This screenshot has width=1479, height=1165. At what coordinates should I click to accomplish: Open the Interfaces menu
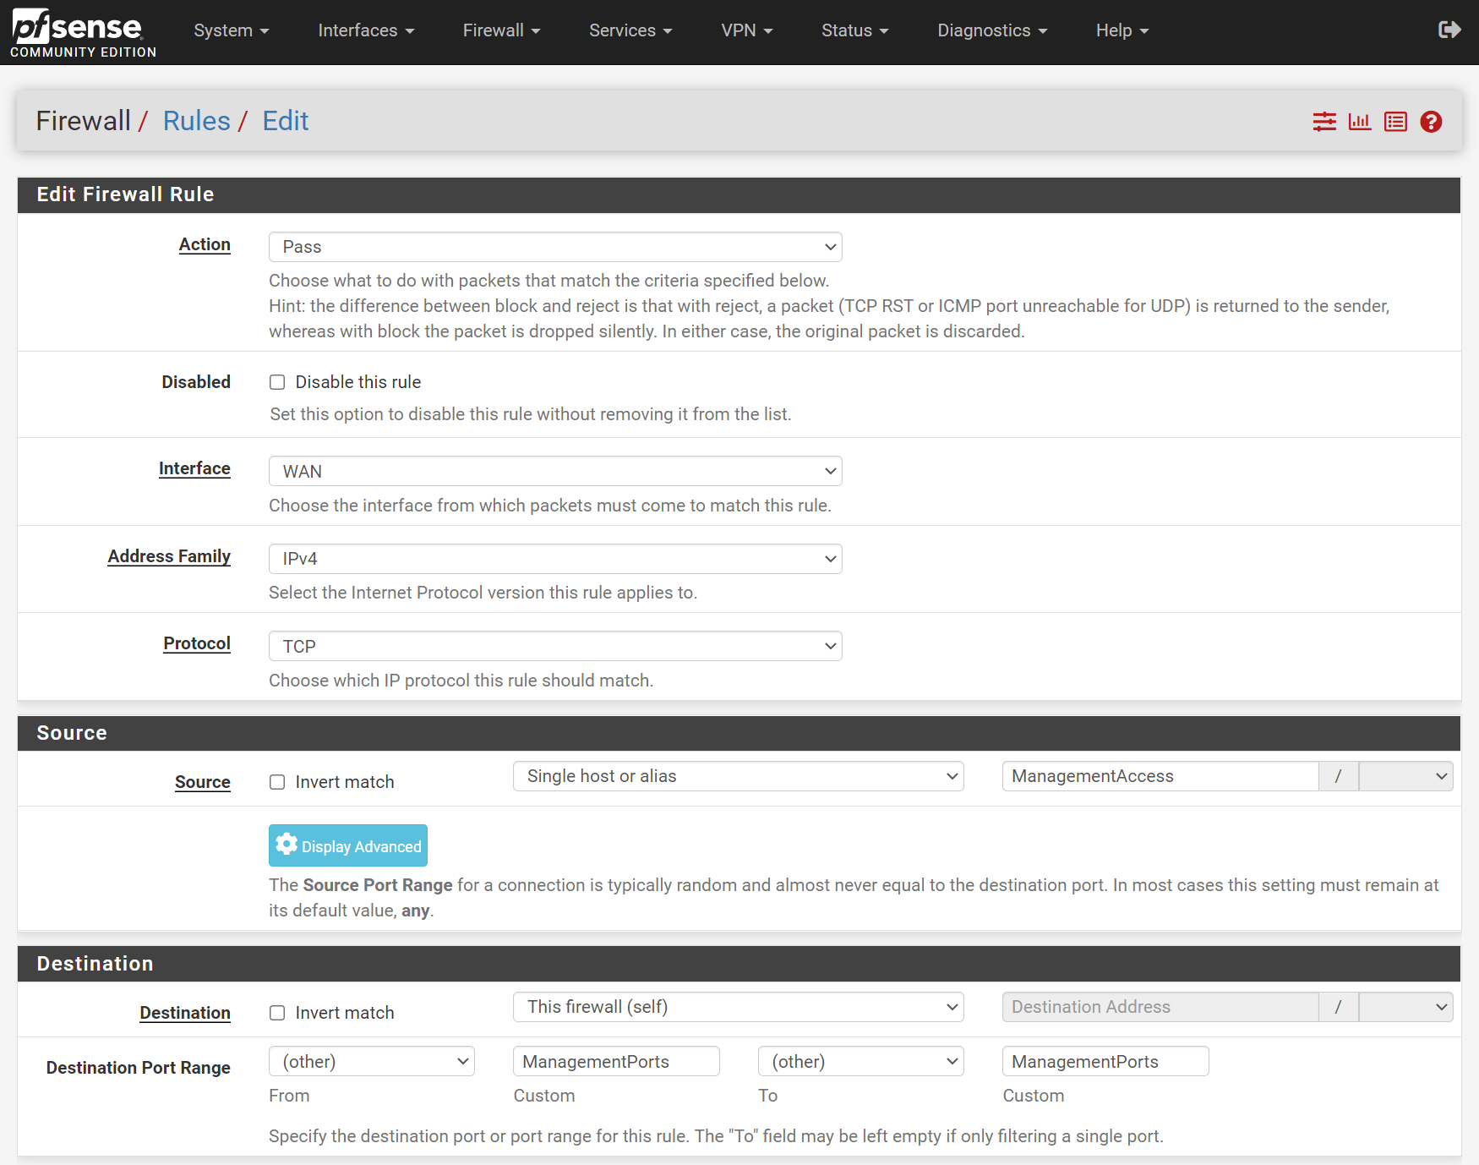(x=366, y=30)
